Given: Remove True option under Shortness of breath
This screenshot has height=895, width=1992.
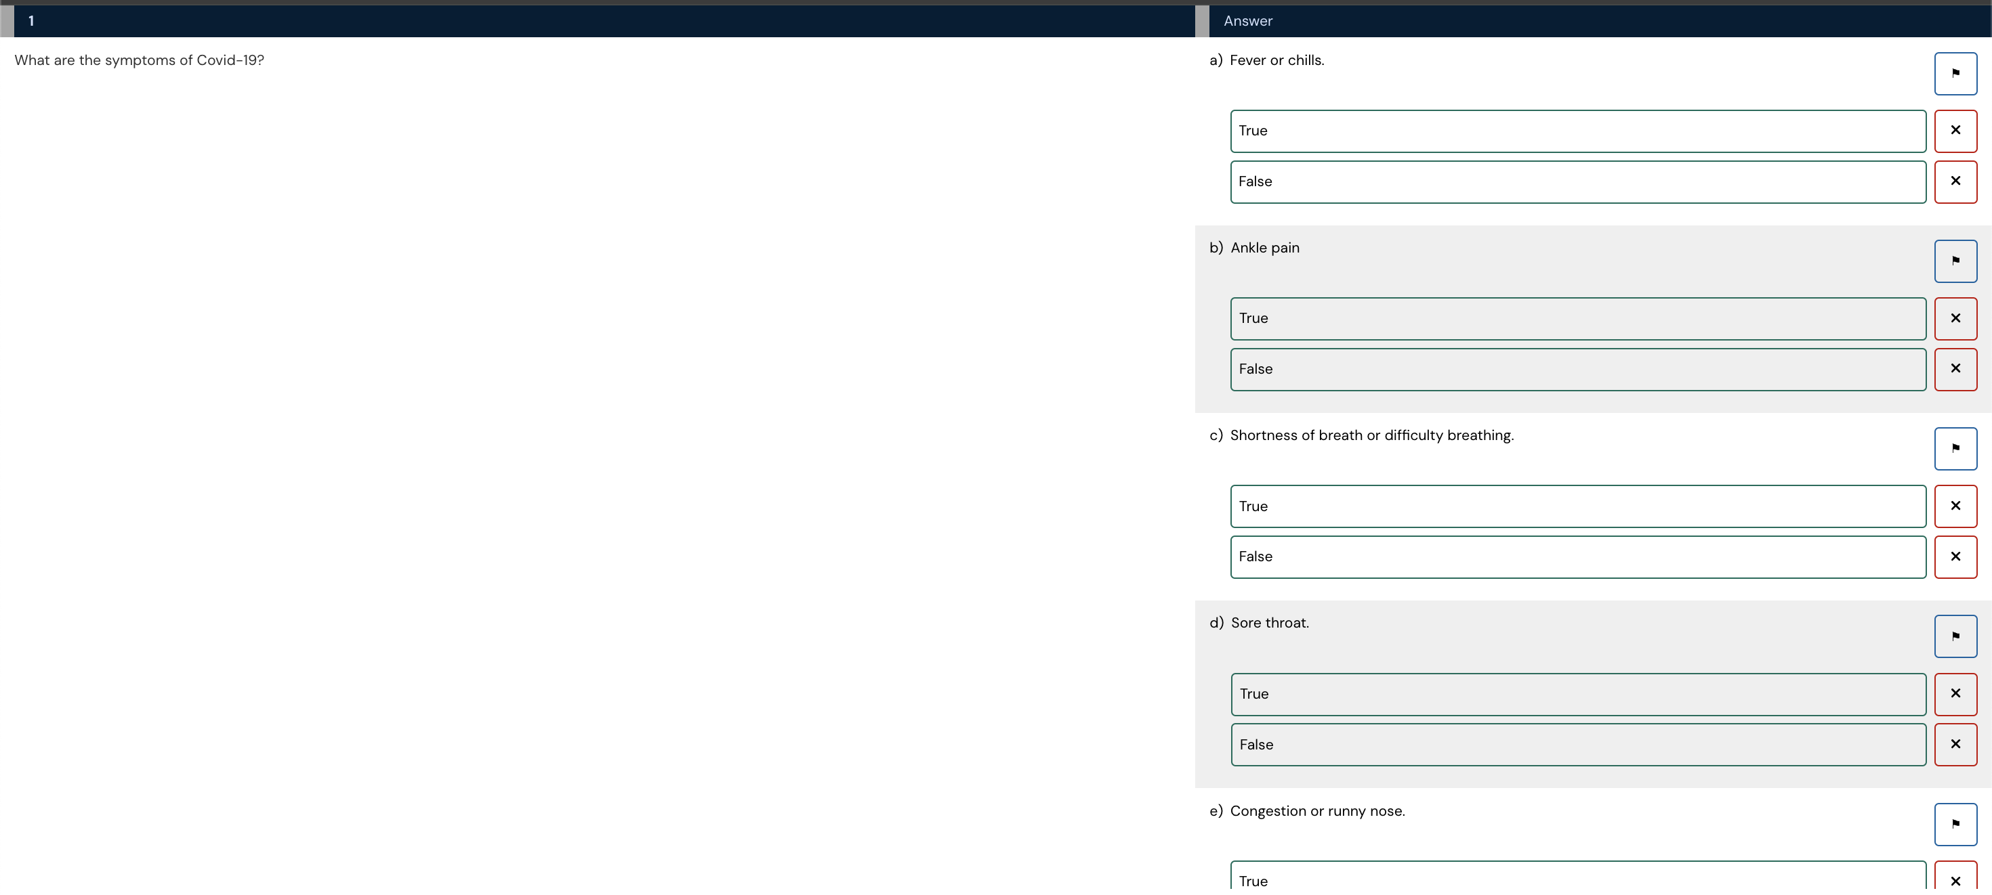Looking at the screenshot, I should 1955,506.
